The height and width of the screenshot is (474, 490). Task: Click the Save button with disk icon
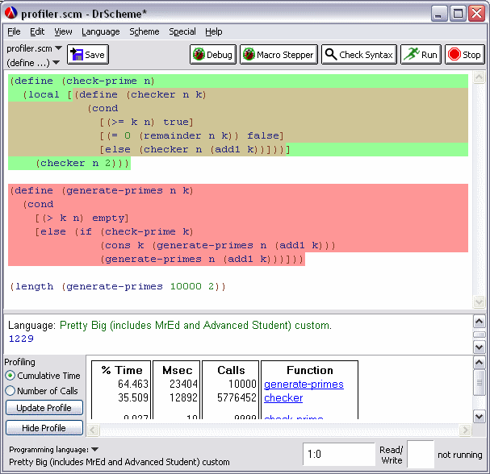pos(88,55)
